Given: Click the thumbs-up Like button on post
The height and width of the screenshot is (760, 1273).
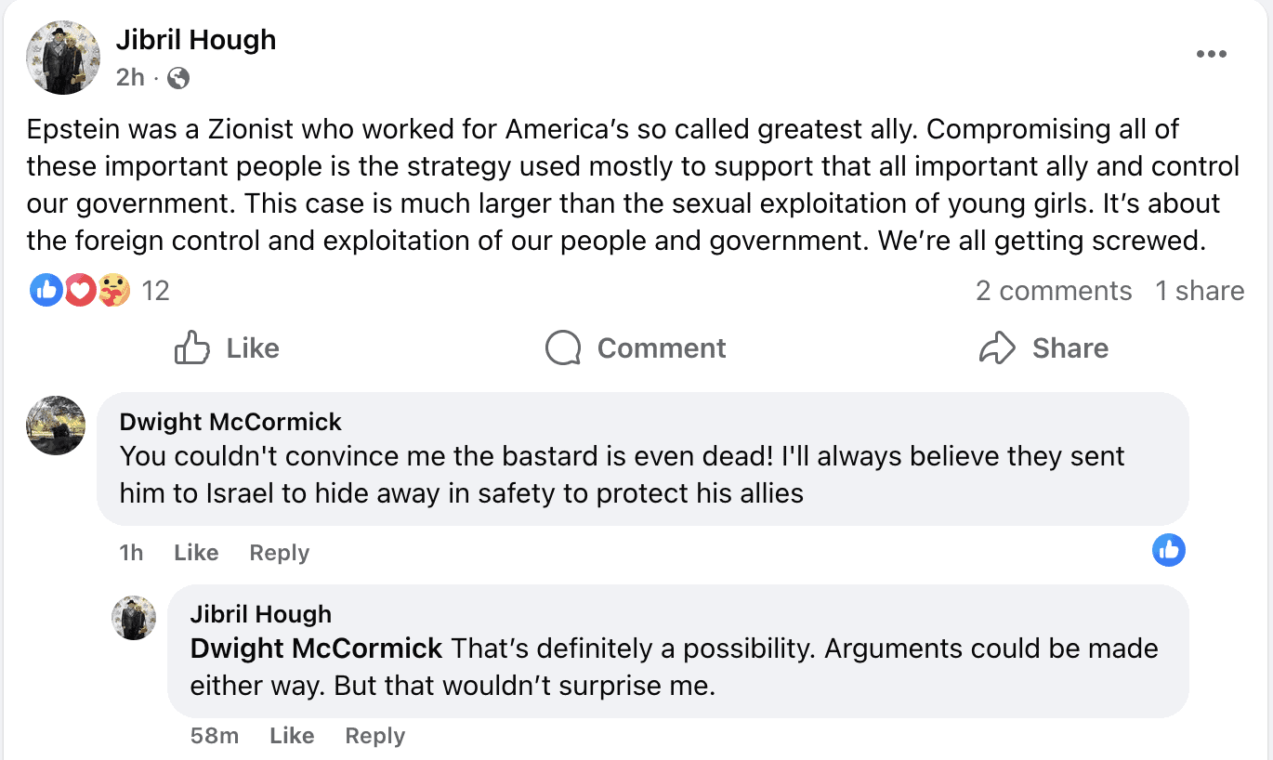Looking at the screenshot, I should click(228, 348).
